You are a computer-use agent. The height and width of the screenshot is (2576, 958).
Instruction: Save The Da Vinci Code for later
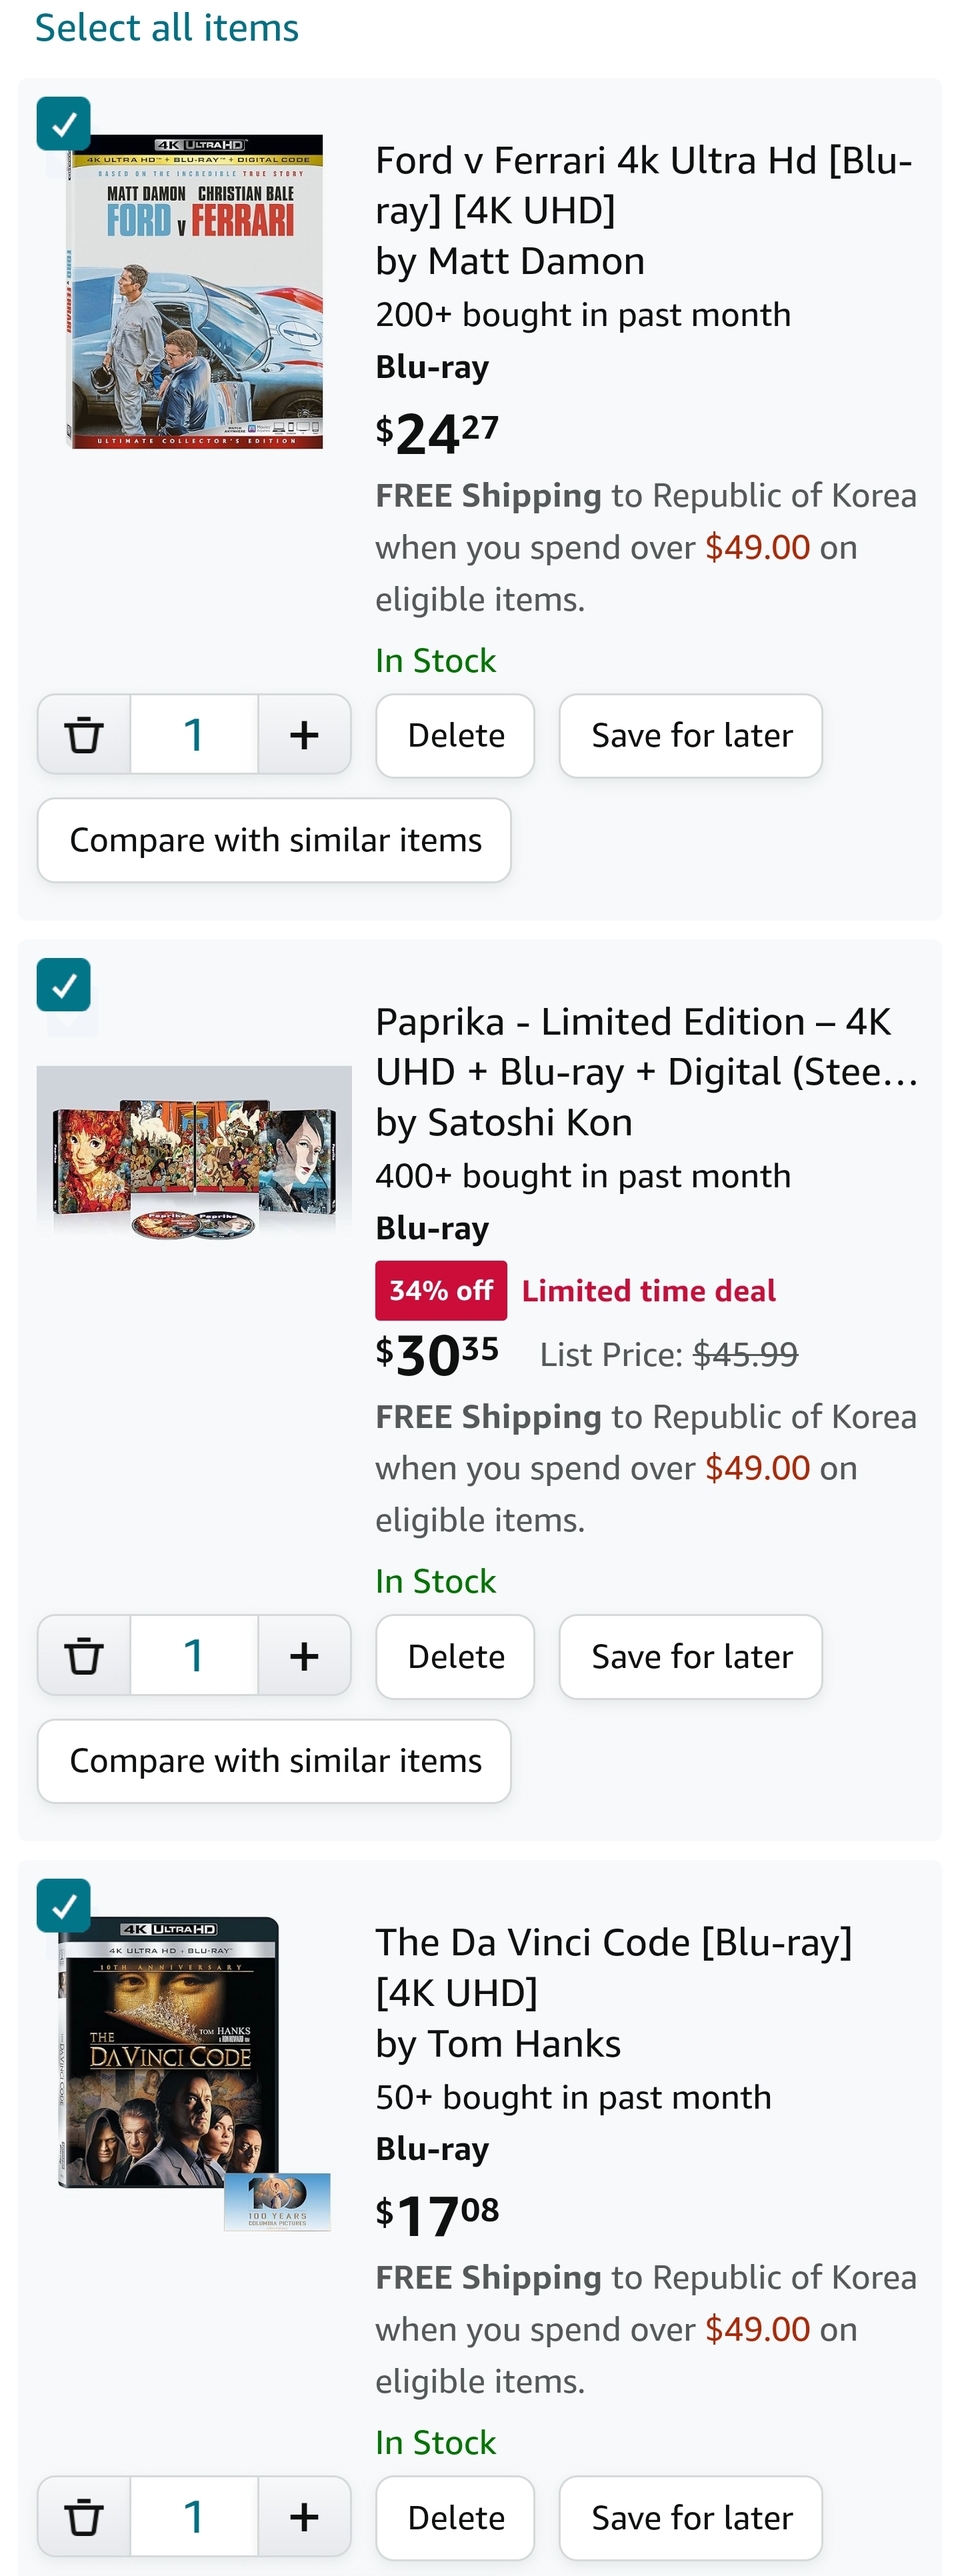[x=691, y=2517]
